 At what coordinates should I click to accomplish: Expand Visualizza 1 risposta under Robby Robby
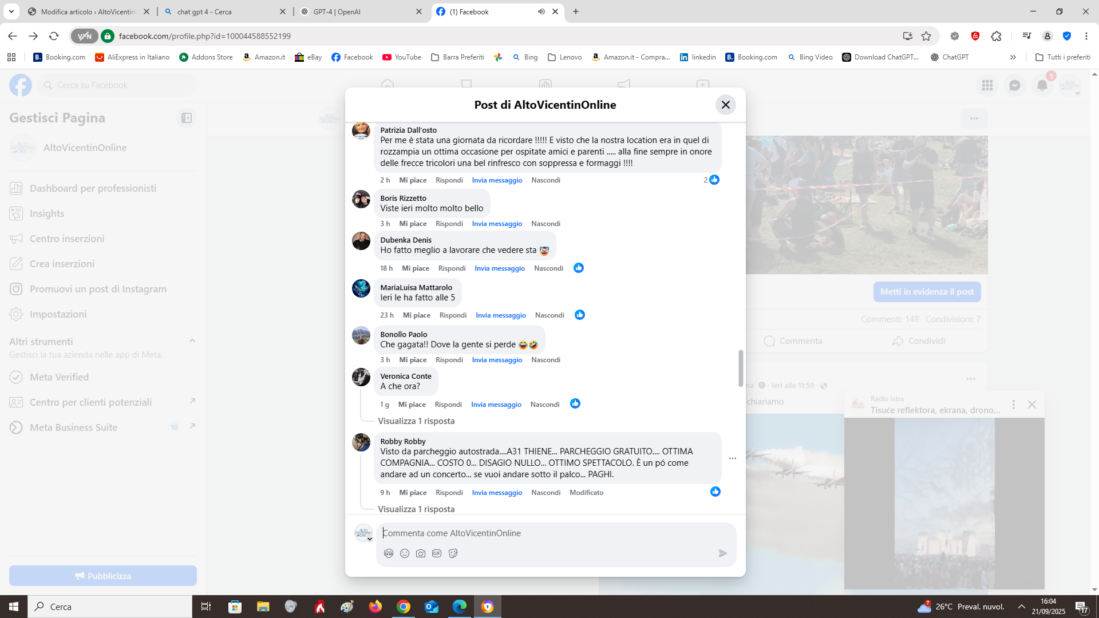(x=416, y=509)
